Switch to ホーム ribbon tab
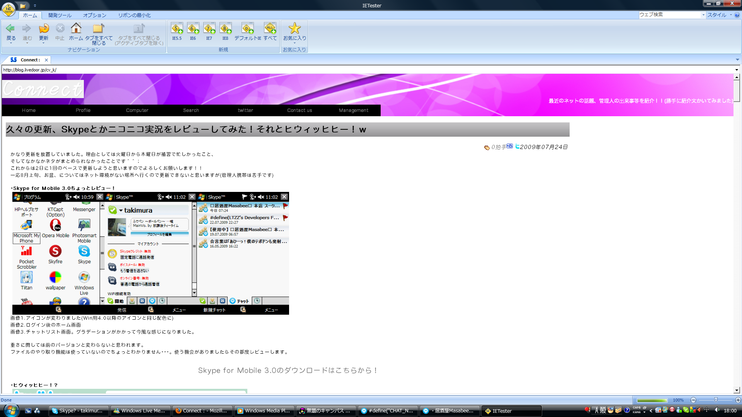This screenshot has width=742, height=417. tap(30, 15)
